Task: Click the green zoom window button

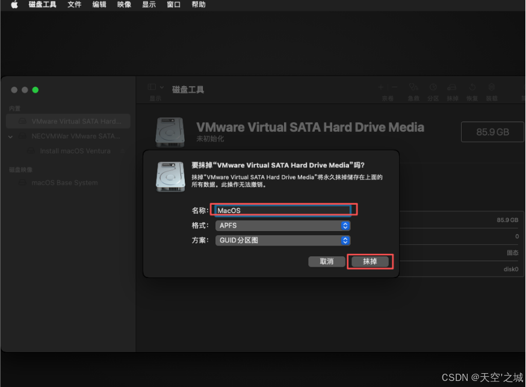Action: click(36, 90)
